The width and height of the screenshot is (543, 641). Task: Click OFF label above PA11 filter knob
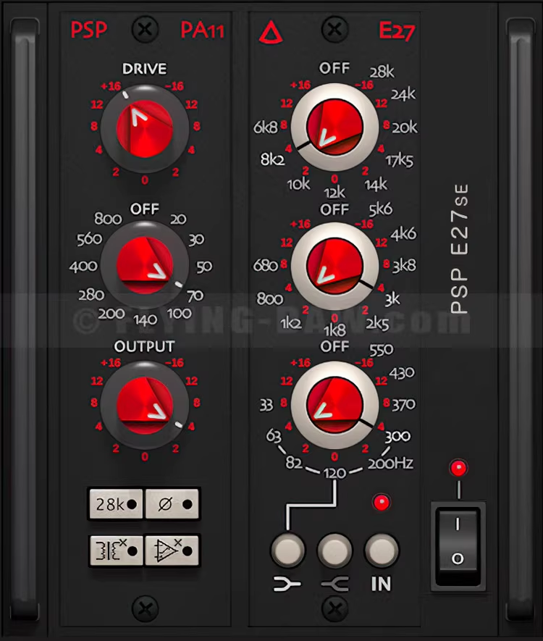click(x=145, y=209)
